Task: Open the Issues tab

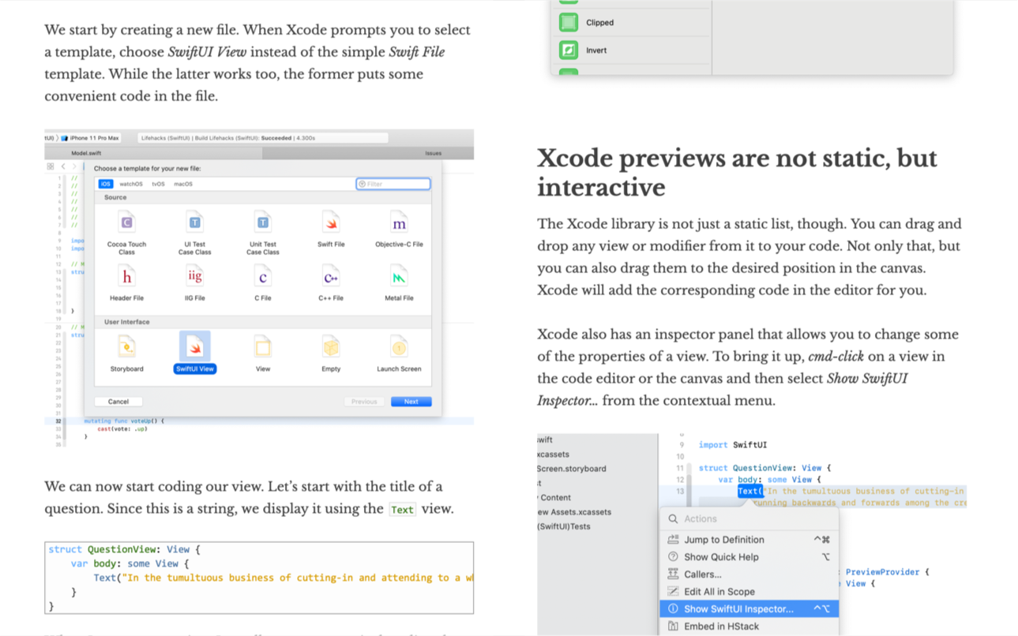Action: click(434, 153)
